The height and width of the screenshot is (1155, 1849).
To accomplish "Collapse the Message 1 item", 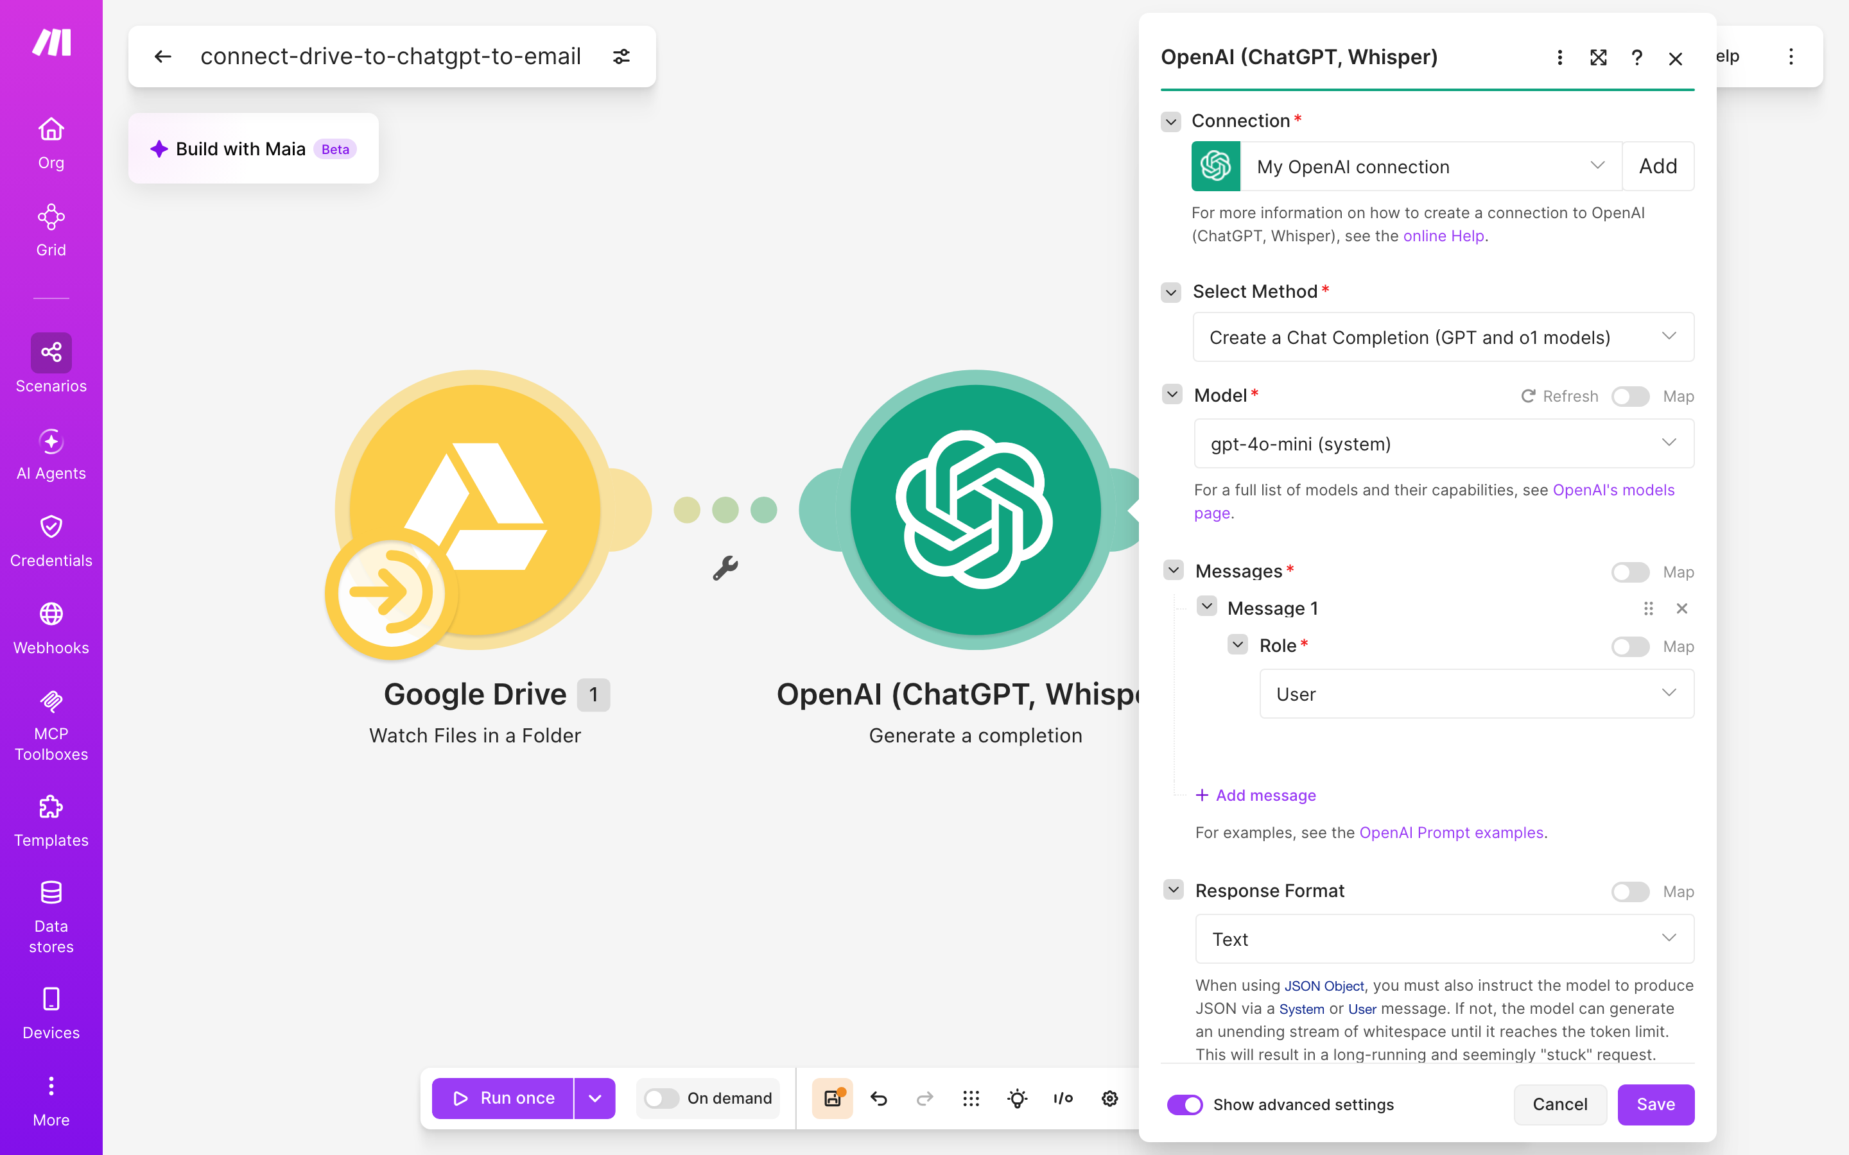I will point(1206,606).
